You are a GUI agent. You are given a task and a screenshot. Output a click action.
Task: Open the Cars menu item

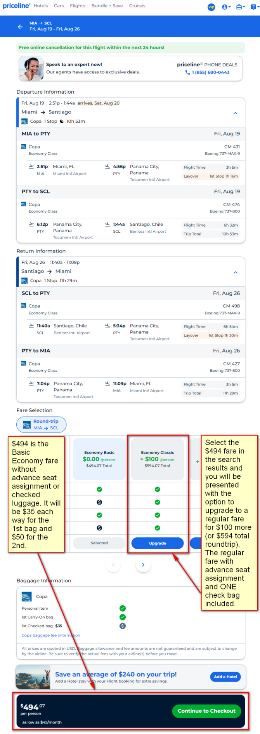pos(59,6)
